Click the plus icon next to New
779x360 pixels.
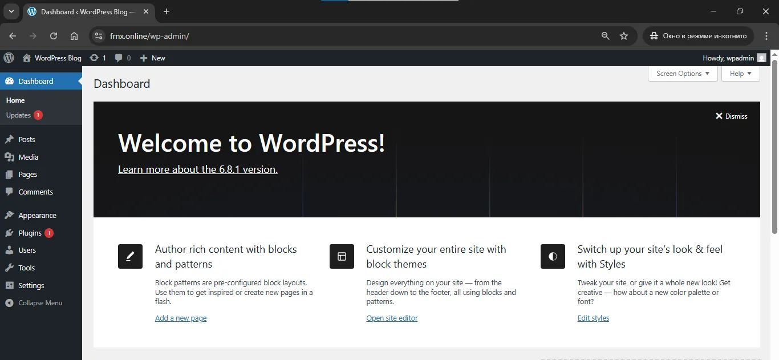(144, 58)
